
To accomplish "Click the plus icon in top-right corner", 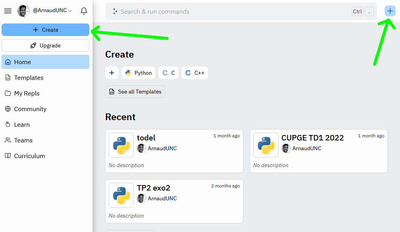I will click(x=390, y=11).
